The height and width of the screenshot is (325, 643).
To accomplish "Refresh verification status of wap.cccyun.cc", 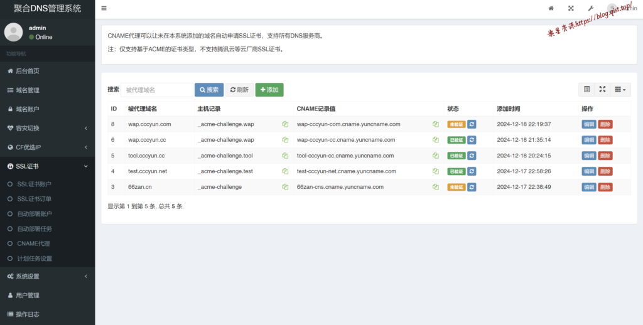I will pos(472,140).
